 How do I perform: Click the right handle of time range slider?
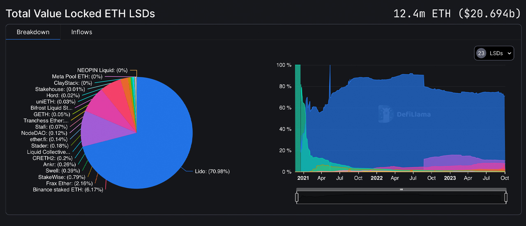point(506,198)
